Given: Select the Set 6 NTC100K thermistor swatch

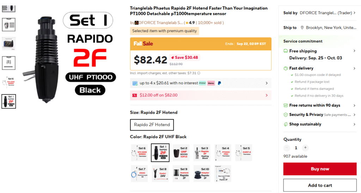Looking at the screenshot, I should click(139, 153).
